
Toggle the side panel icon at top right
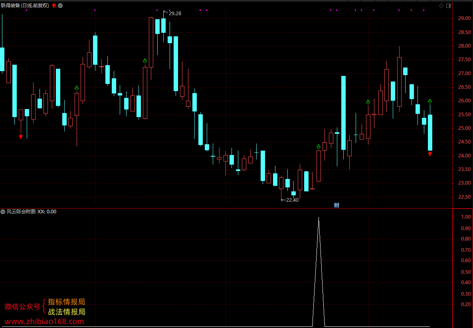click(x=449, y=6)
